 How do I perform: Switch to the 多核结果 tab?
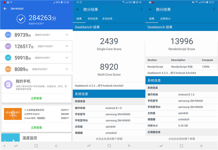[107, 19]
